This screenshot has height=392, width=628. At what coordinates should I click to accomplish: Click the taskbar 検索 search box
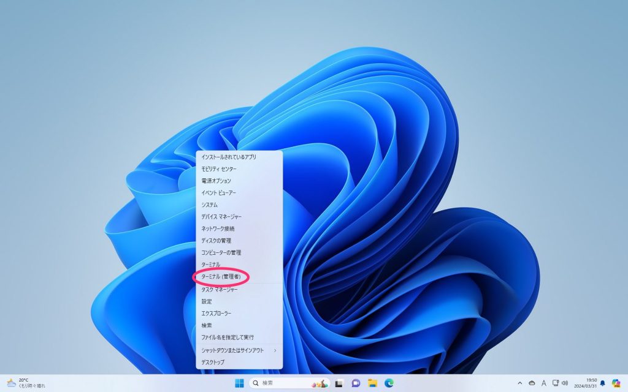tap(289, 383)
